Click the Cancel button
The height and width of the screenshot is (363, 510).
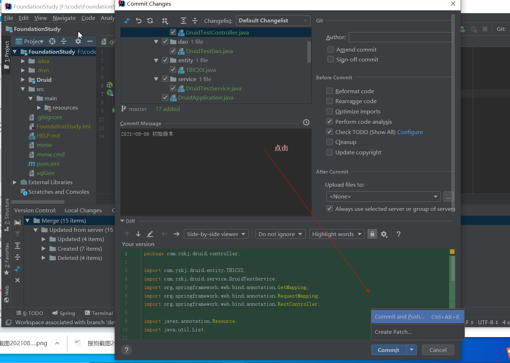[438, 350]
